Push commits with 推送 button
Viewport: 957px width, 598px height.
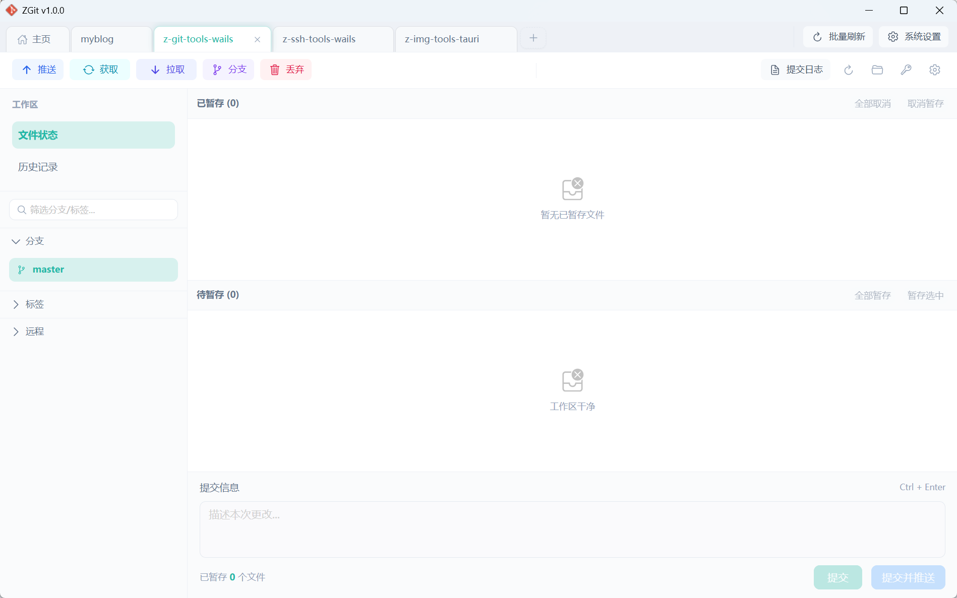[38, 70]
